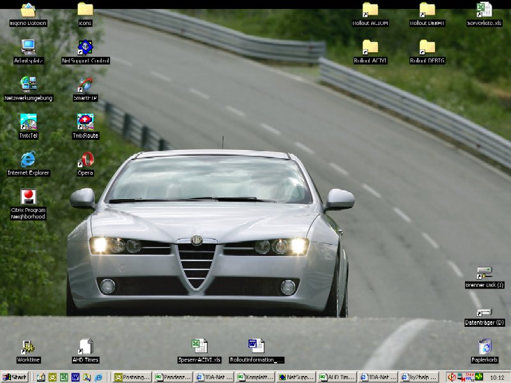Open the TwixRoute desktop icon

coord(85,122)
